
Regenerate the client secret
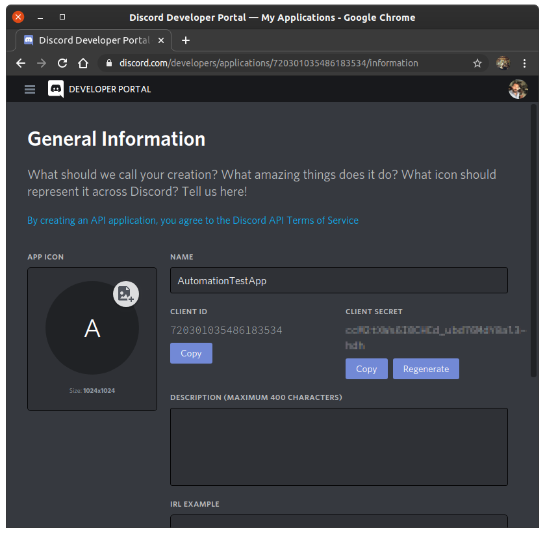425,369
